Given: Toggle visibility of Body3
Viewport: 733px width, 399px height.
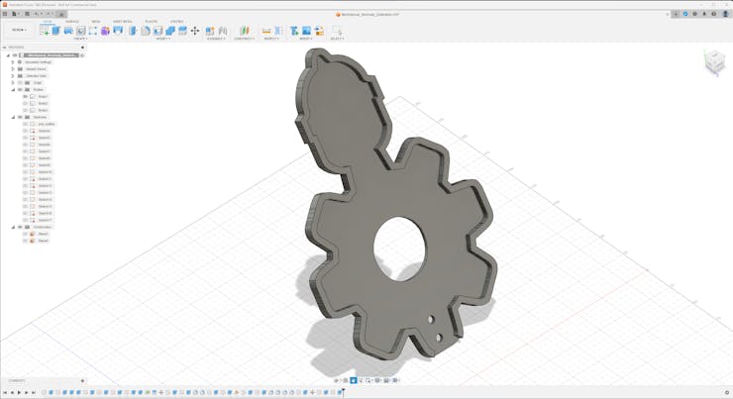Looking at the screenshot, I should tap(25, 110).
